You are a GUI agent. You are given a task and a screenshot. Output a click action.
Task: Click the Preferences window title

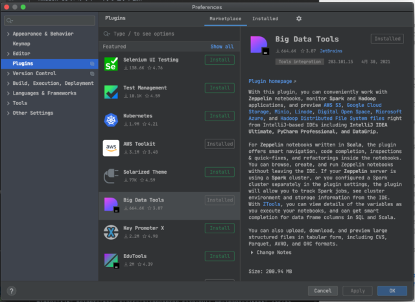pos(207,7)
